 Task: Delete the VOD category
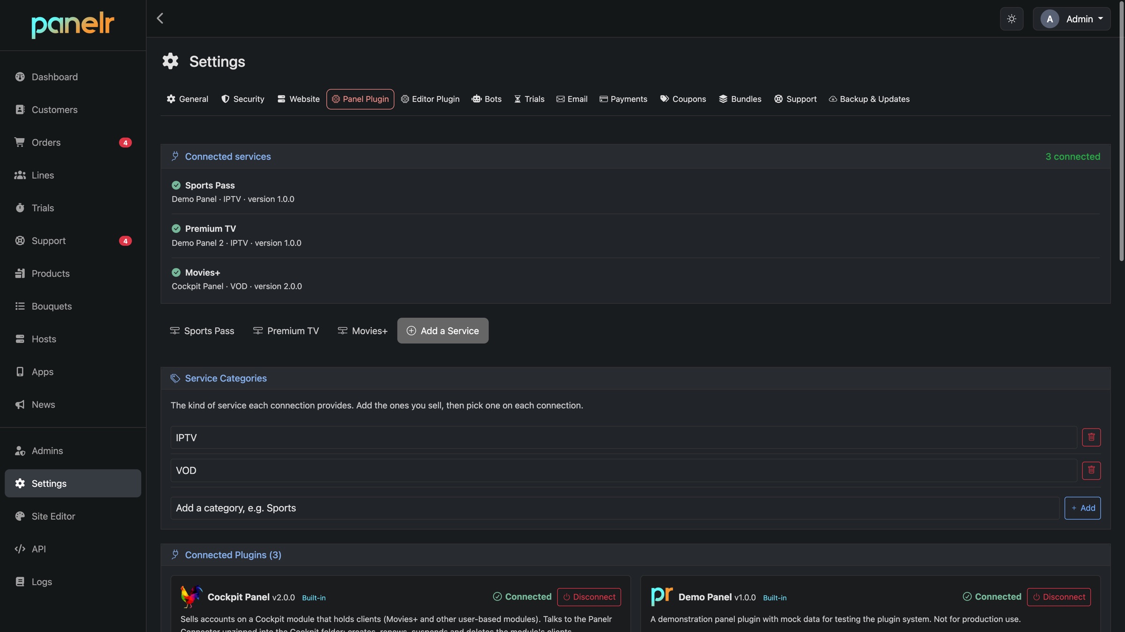pos(1091,470)
